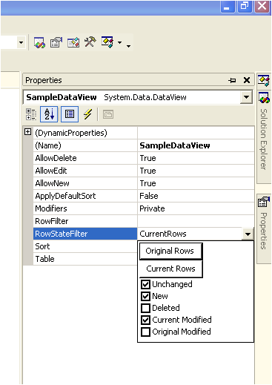Click the ApplyDefaultSort False value

point(196,196)
